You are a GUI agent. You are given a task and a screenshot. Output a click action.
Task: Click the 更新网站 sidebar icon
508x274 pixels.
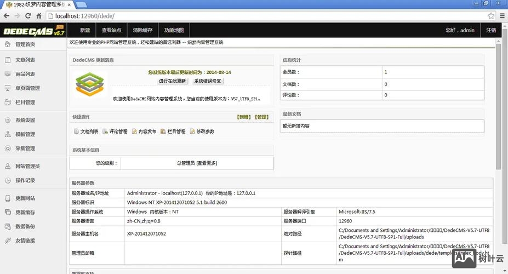click(x=8, y=198)
